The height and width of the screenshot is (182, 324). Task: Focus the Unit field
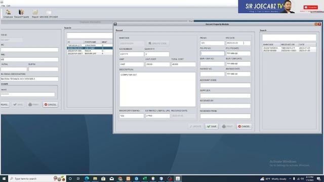tap(132, 64)
